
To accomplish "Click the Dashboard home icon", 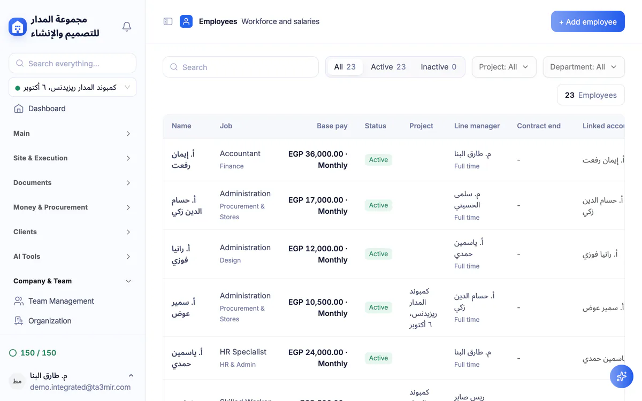I will coord(19,109).
